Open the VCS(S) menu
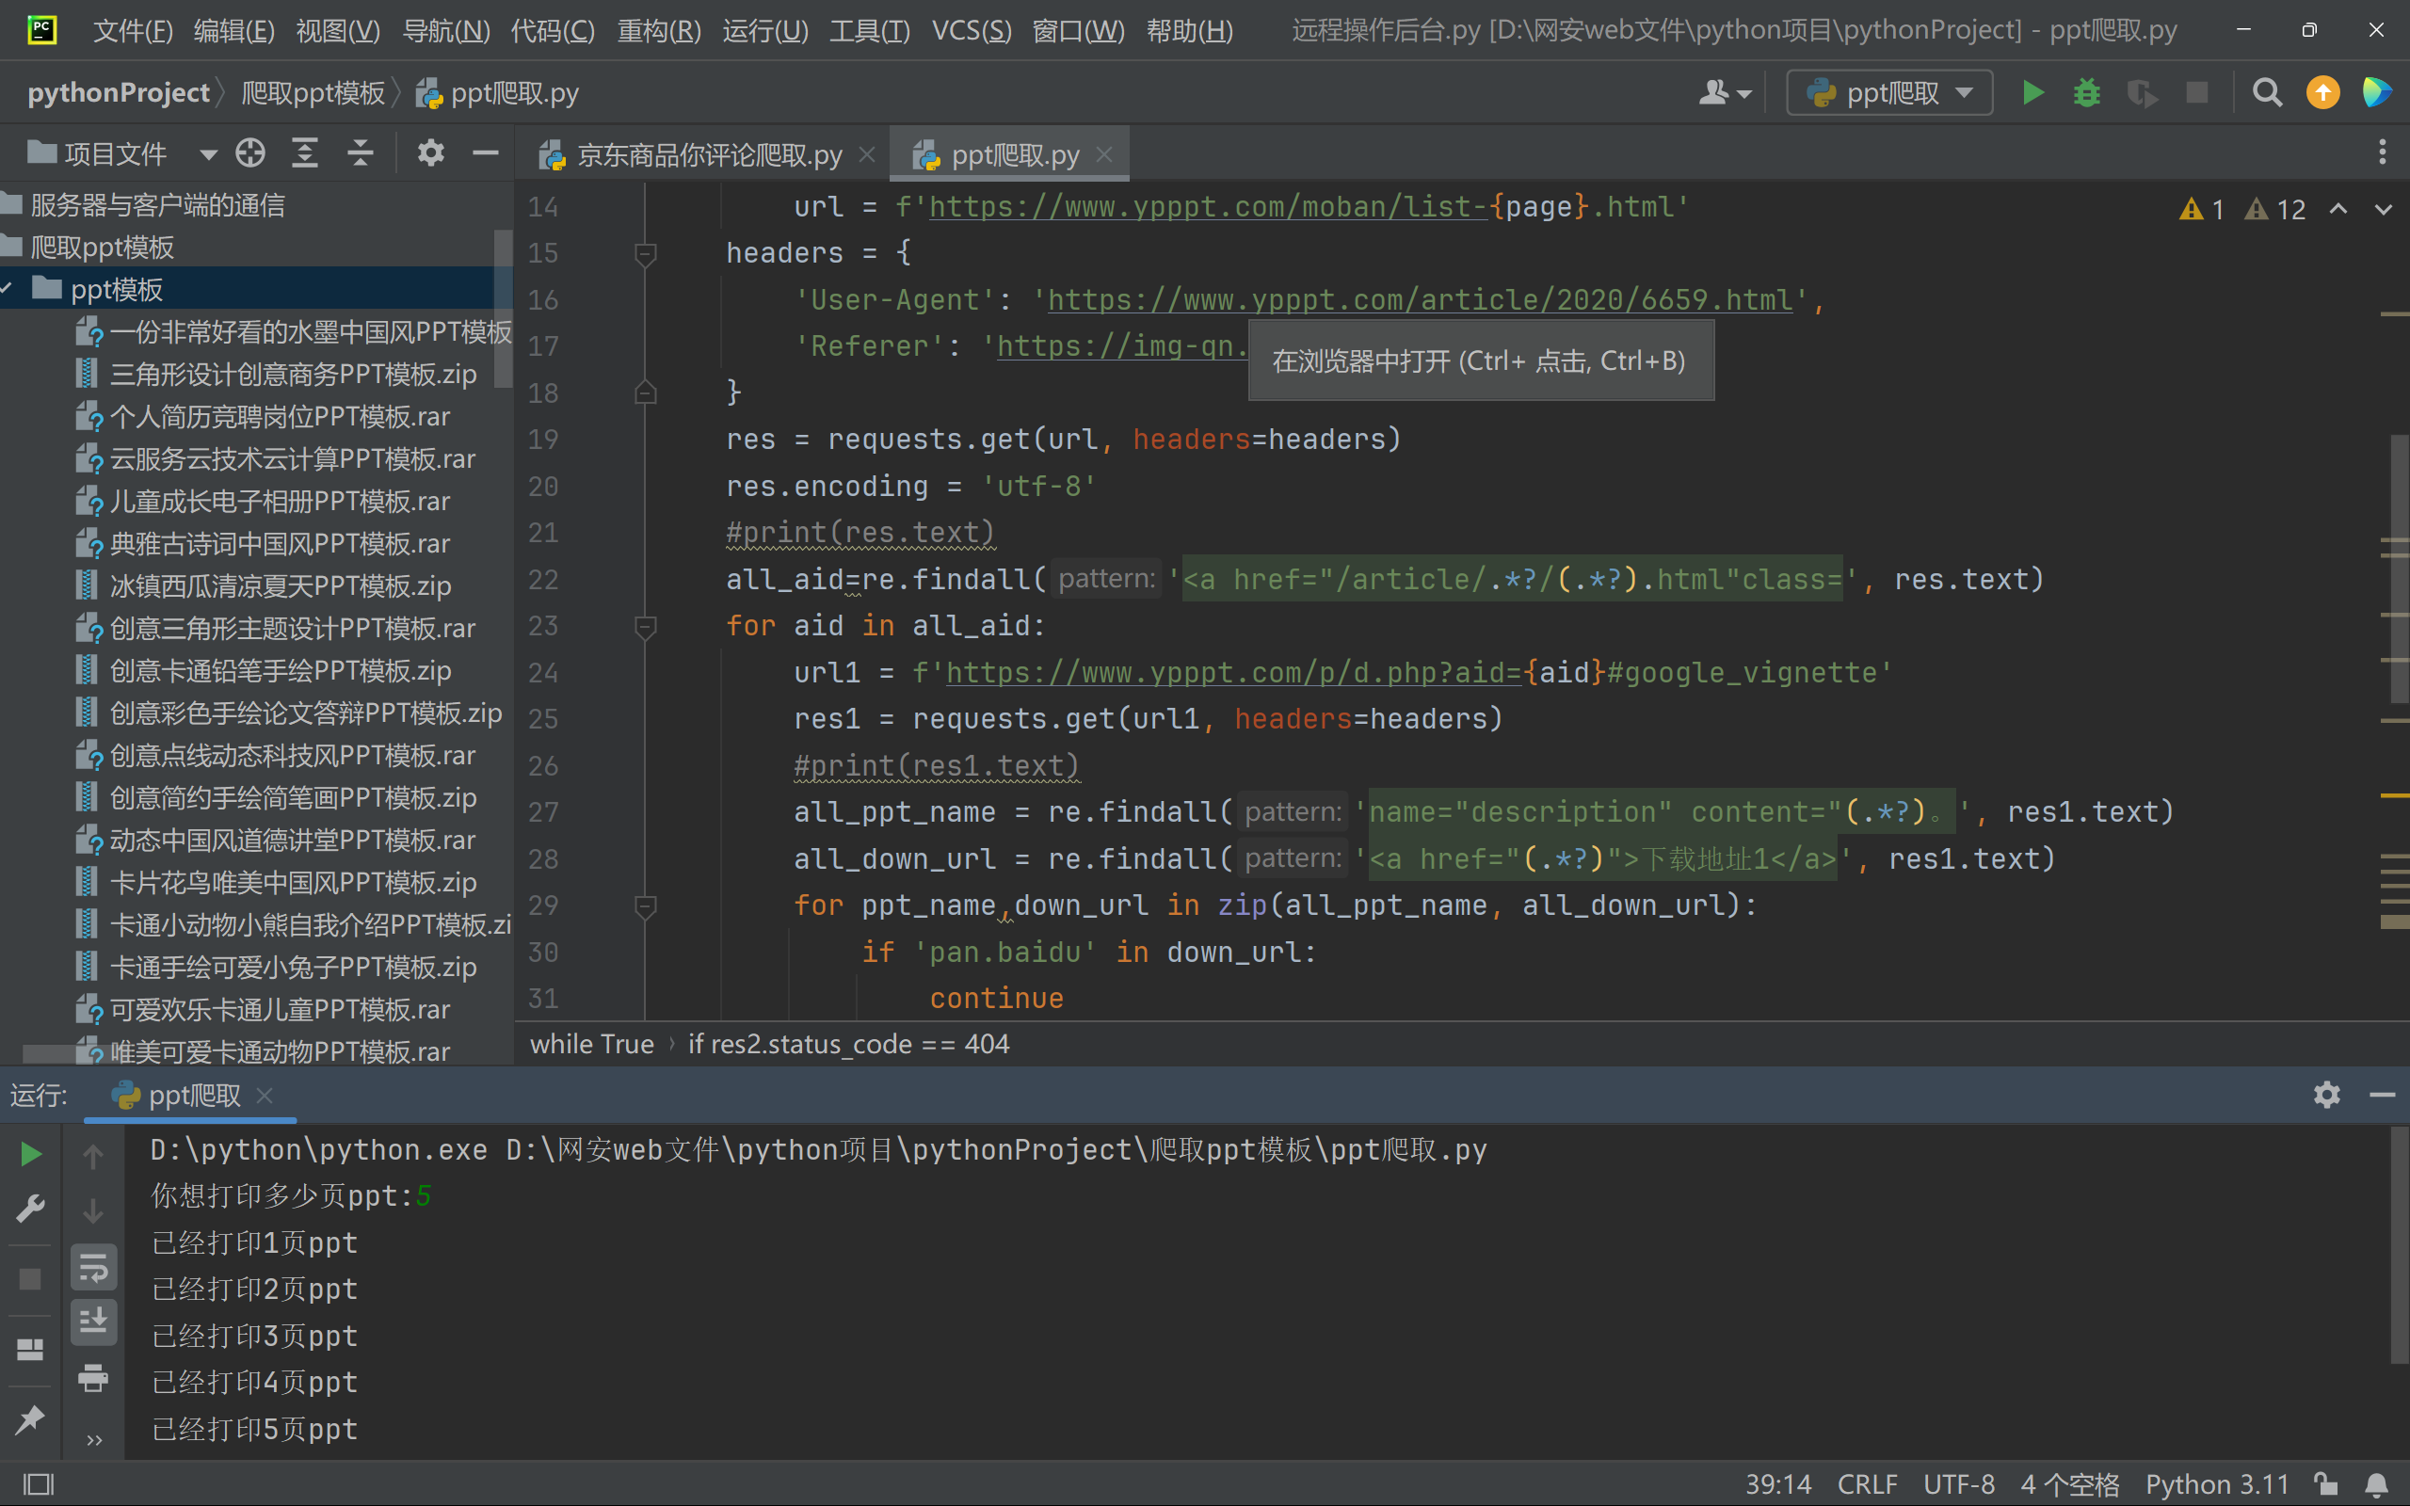The height and width of the screenshot is (1506, 2410). click(971, 30)
